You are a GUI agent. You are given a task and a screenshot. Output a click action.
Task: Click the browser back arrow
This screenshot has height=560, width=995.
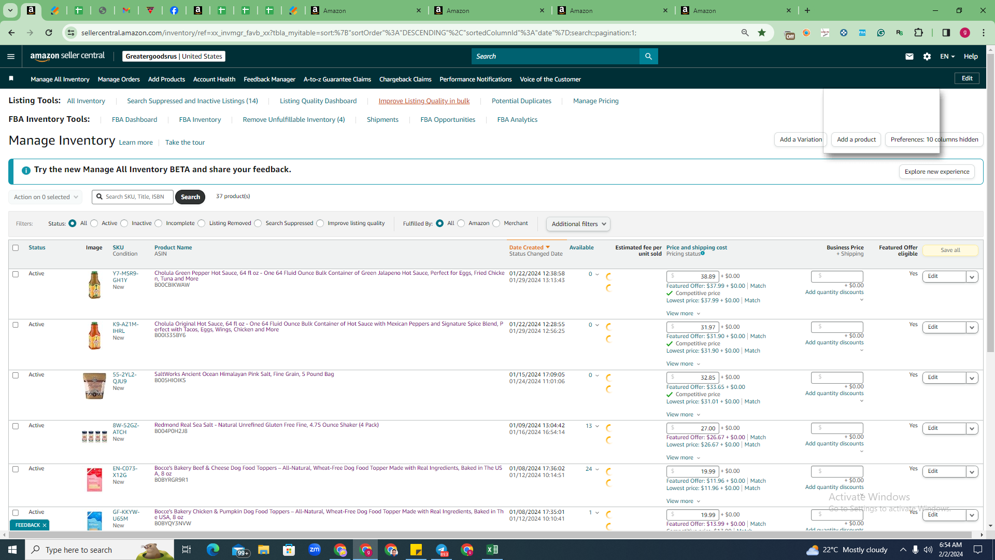click(x=11, y=33)
